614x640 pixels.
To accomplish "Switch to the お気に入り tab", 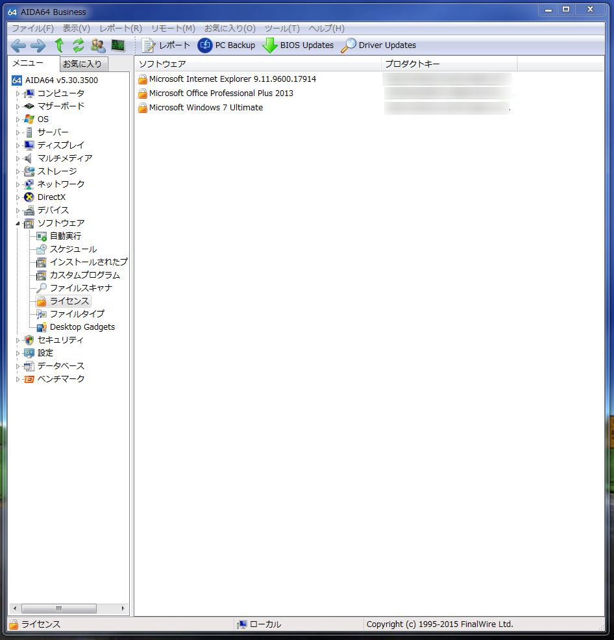I will point(84,64).
